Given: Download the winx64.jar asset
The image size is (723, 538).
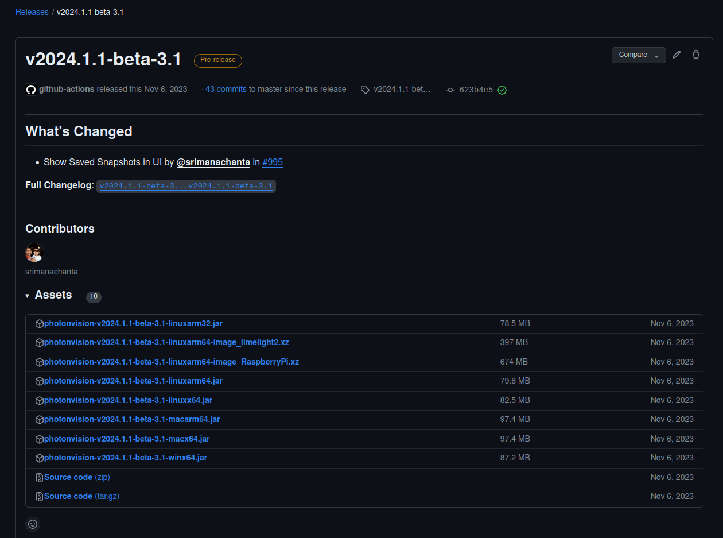Looking at the screenshot, I should point(126,458).
